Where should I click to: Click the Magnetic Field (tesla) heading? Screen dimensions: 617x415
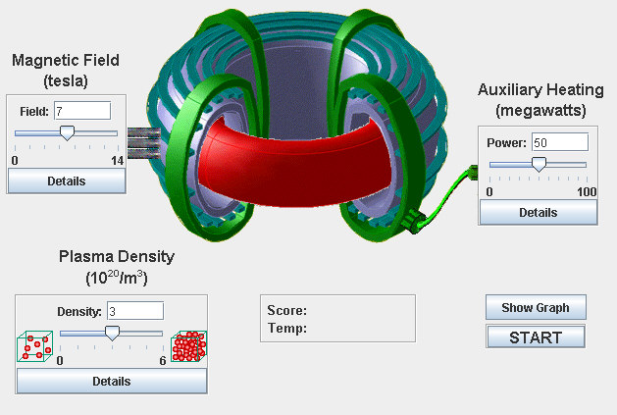(66, 71)
